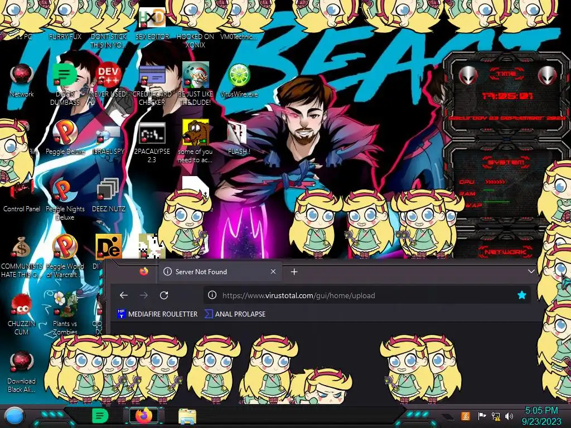This screenshot has width=571, height=428.
Task: Go forward in Firefox
Action: (x=144, y=295)
